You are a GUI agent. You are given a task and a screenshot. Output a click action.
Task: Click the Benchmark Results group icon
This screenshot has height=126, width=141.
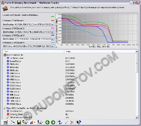tap(5, 55)
